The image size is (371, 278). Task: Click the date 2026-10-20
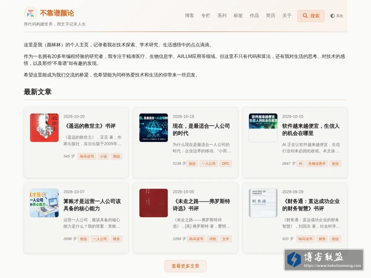[x=74, y=116]
